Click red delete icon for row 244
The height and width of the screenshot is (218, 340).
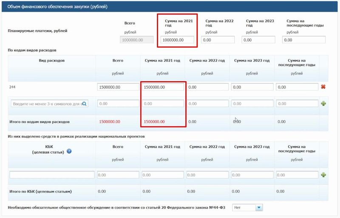click(x=323, y=87)
